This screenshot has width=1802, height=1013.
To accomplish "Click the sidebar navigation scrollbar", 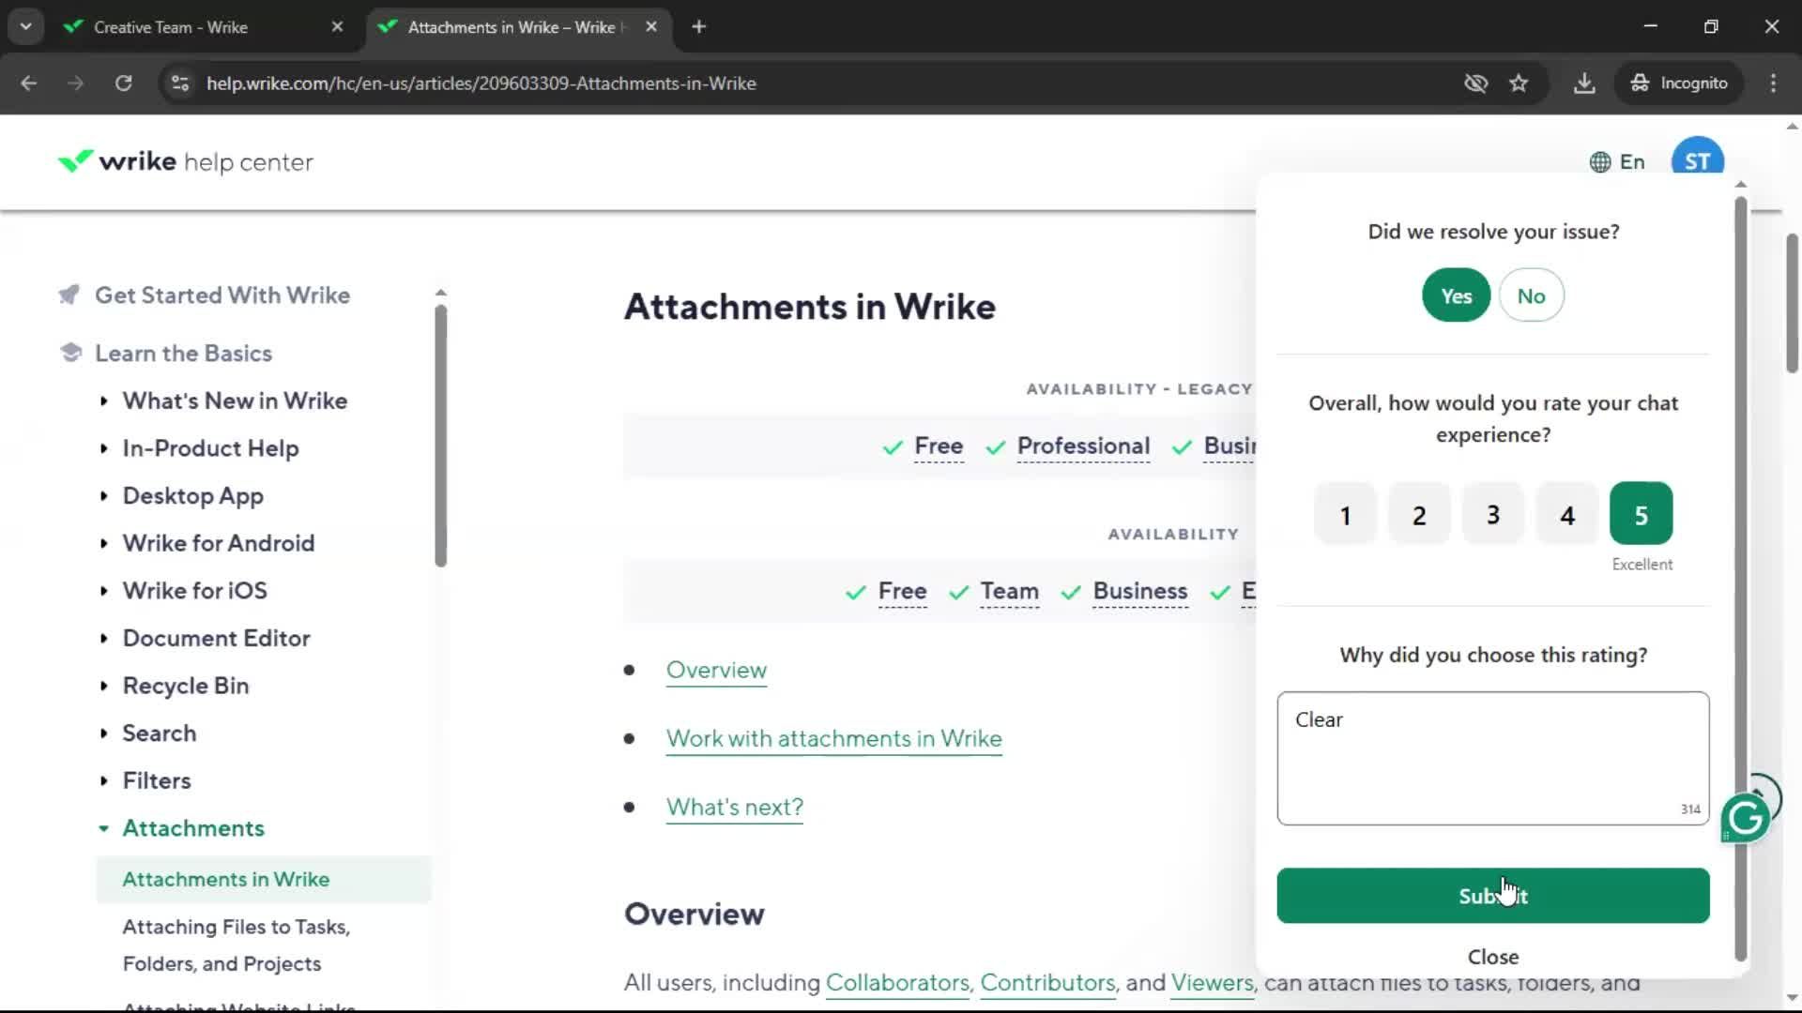I will 440,436.
